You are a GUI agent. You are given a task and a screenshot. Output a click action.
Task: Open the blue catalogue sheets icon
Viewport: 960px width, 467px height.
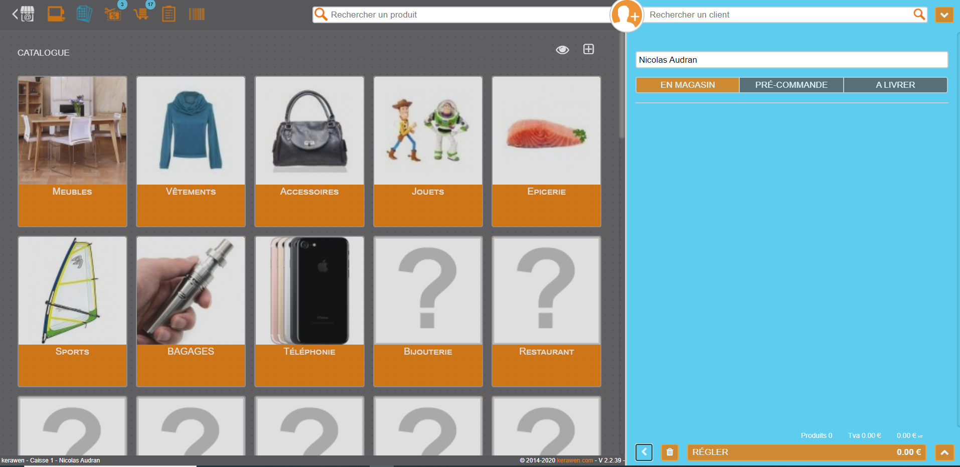pyautogui.click(x=84, y=14)
